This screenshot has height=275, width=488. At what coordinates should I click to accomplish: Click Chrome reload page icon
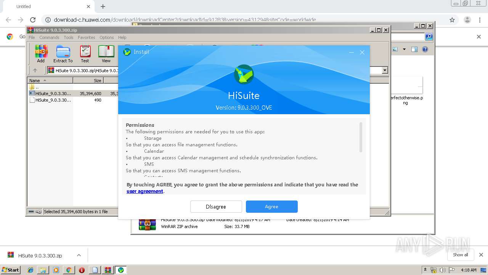pos(33,20)
